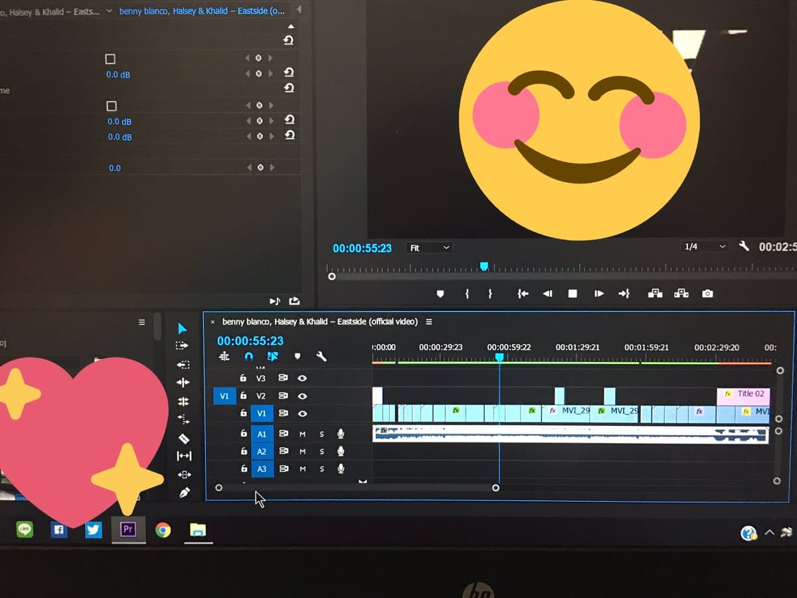The height and width of the screenshot is (598, 797).
Task: Open Google Chrome from the taskbar
Action: 163,530
